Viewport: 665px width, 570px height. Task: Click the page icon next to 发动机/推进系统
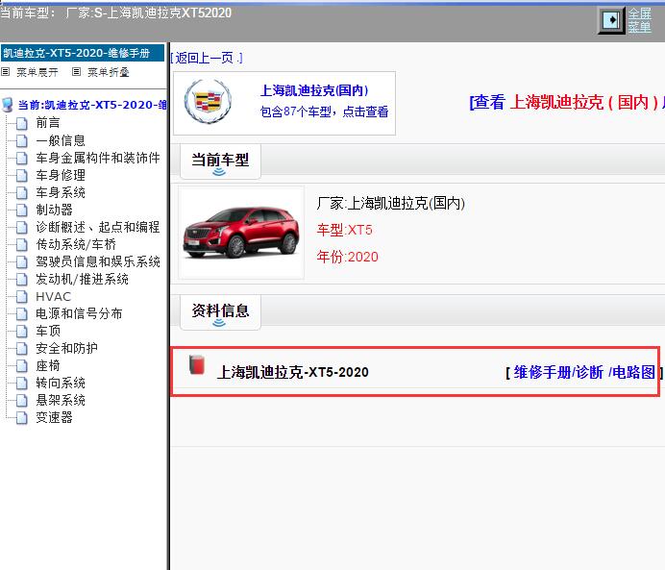point(22,280)
